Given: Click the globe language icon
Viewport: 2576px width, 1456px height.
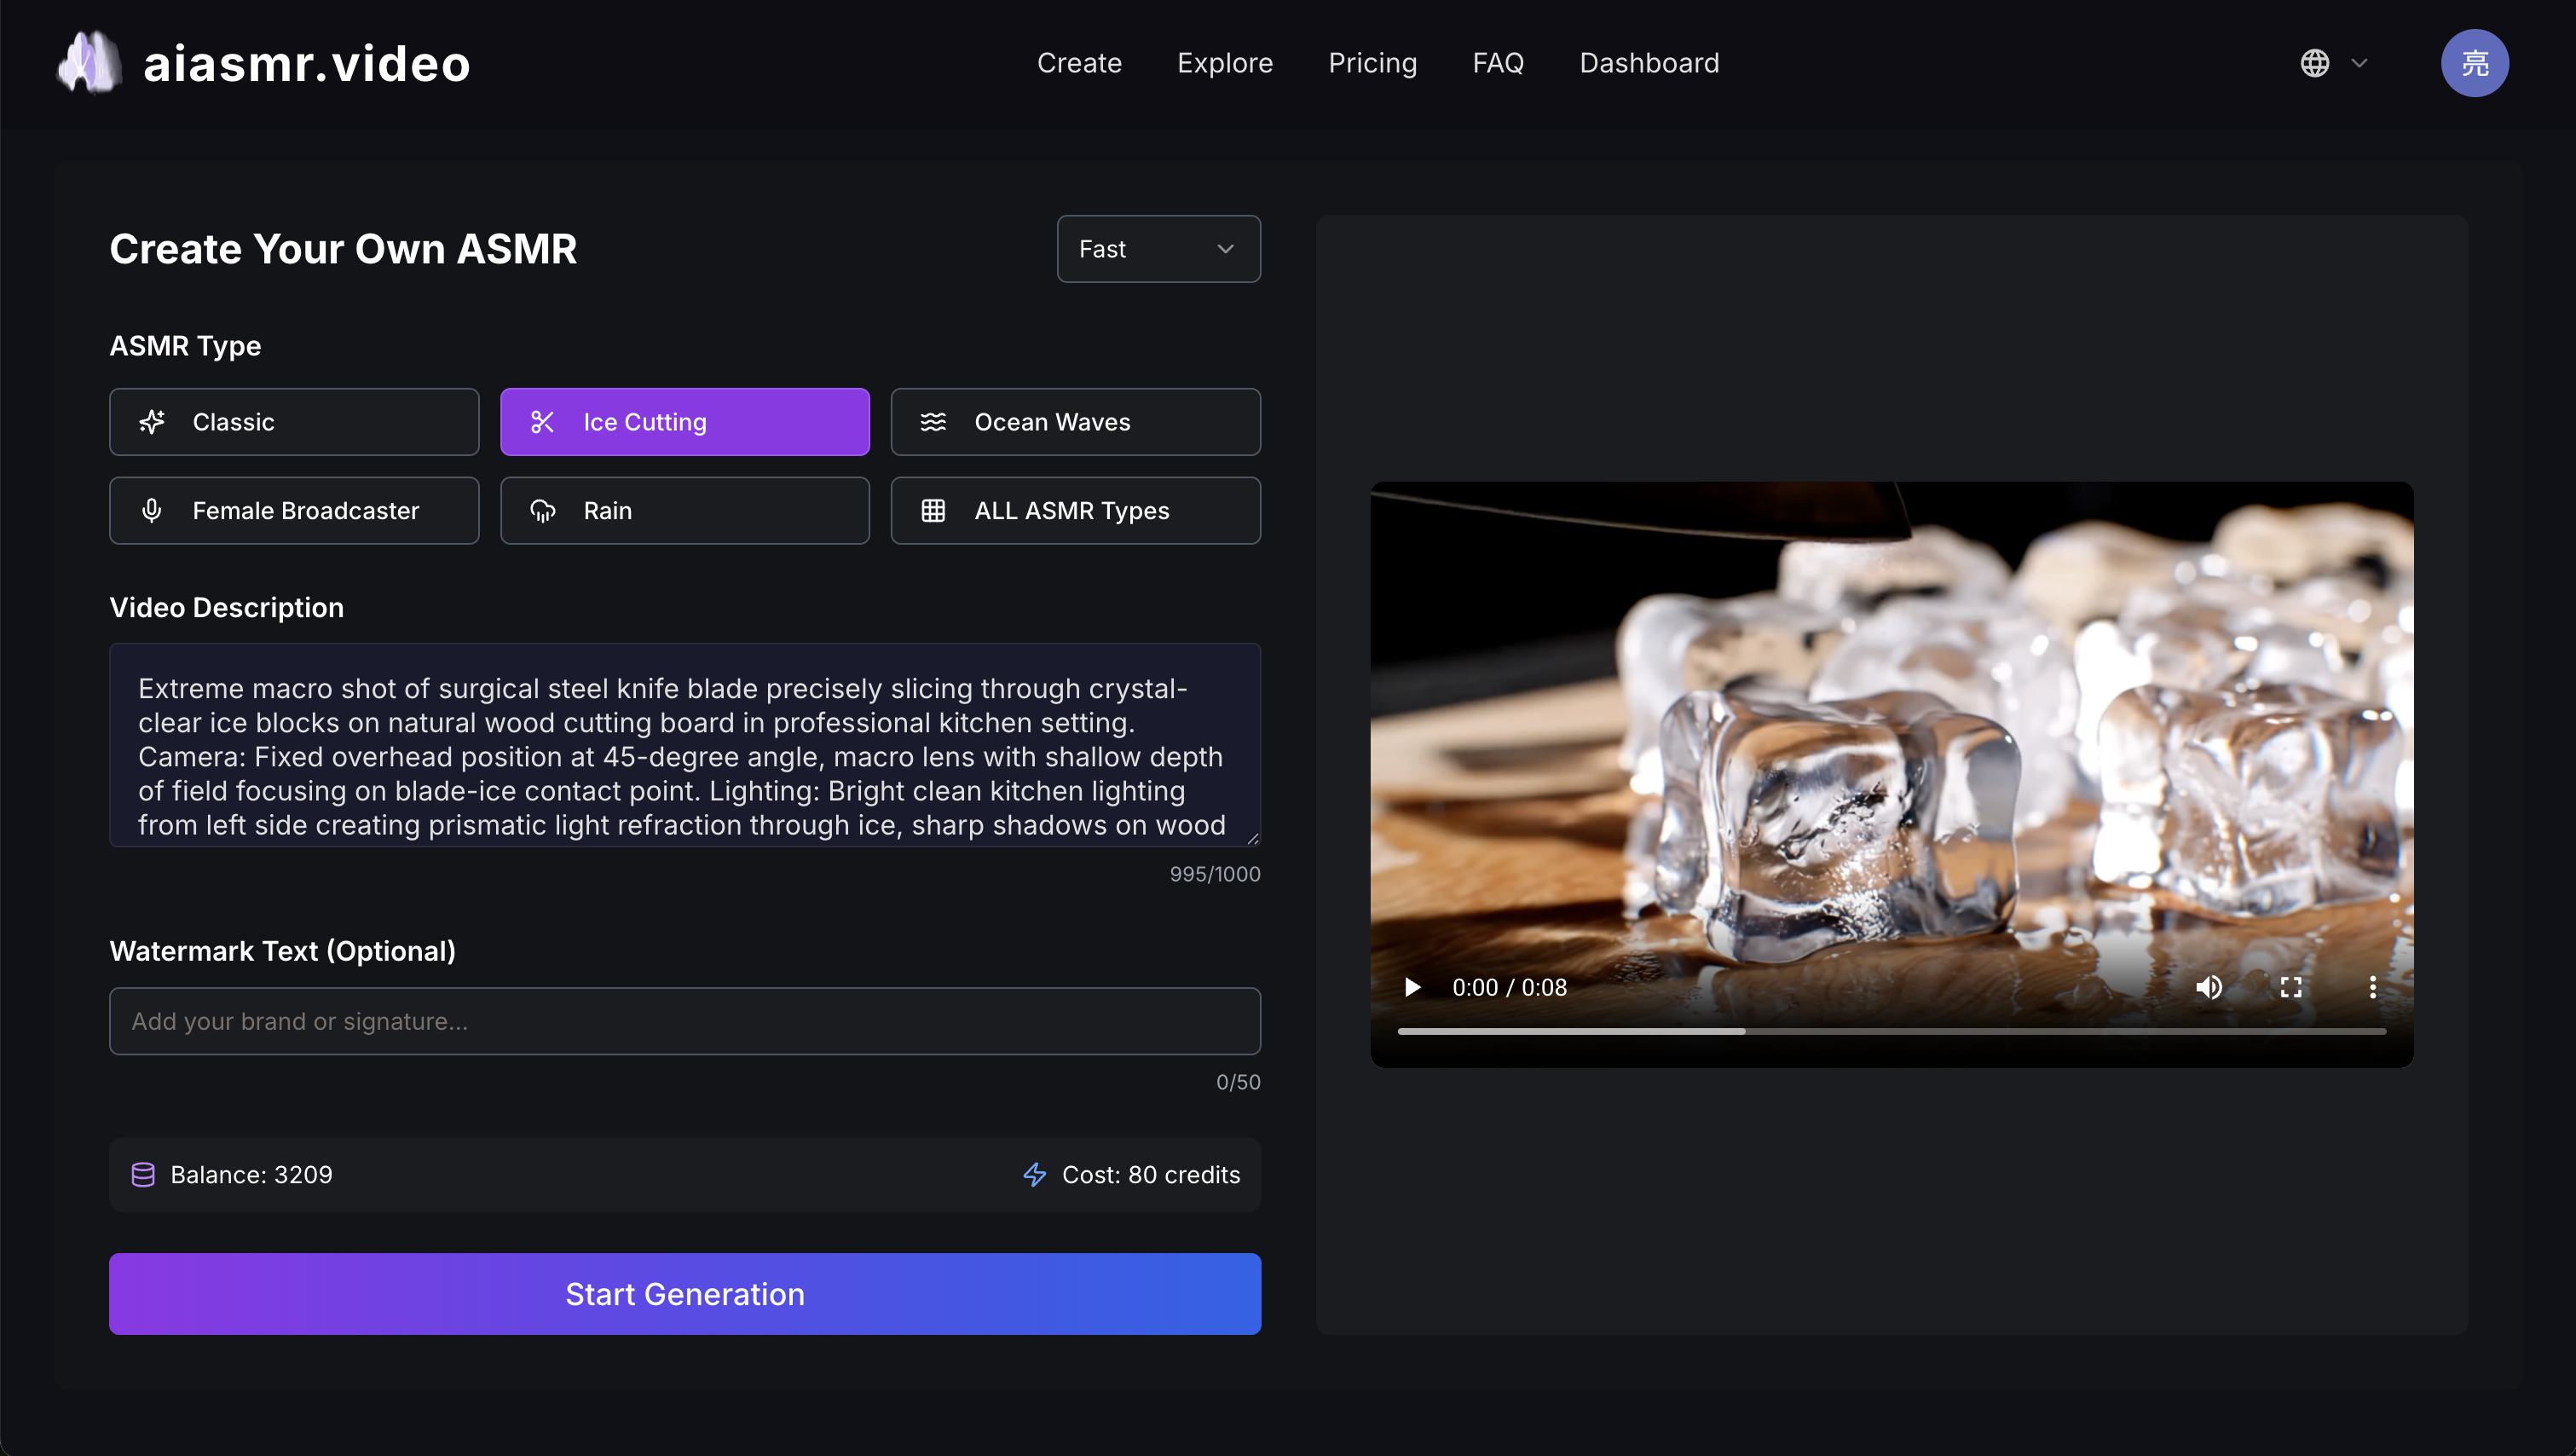Looking at the screenshot, I should (x=2318, y=62).
